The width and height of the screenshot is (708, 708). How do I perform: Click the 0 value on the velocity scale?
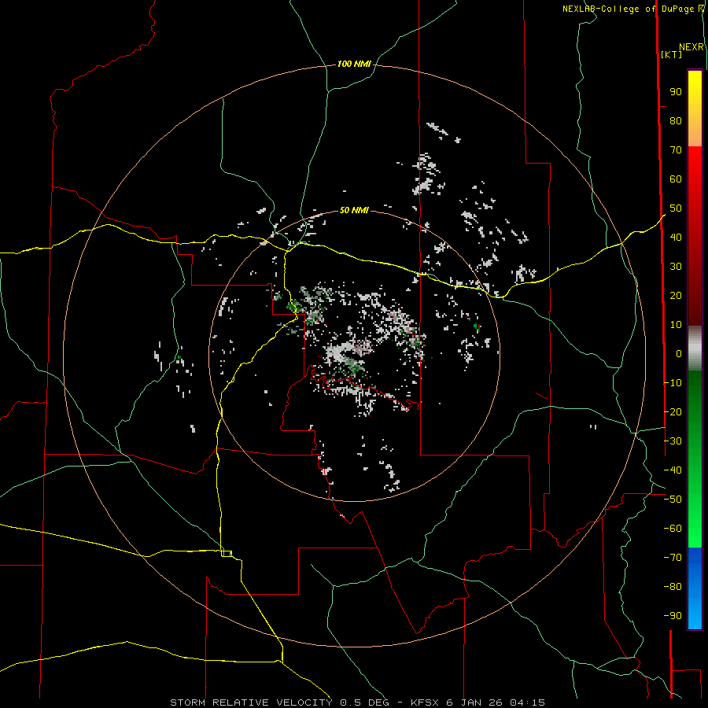(x=679, y=354)
